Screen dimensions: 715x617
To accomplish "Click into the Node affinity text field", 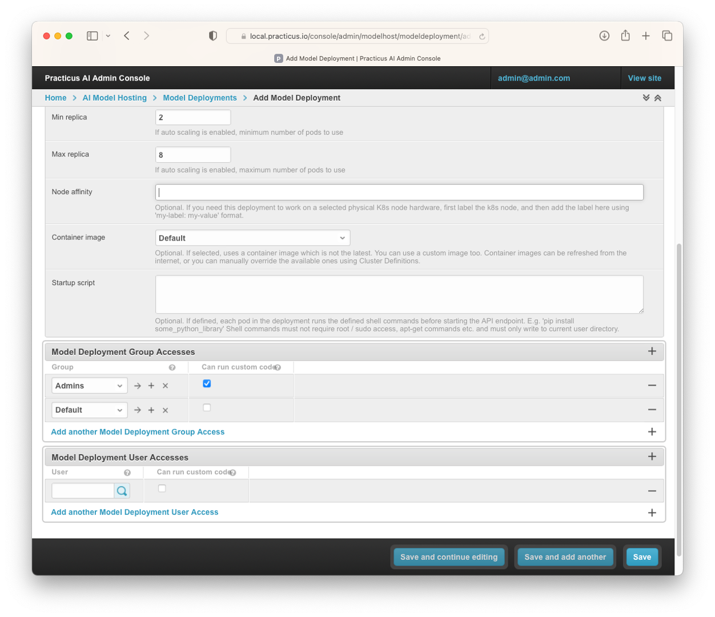I will 399,192.
